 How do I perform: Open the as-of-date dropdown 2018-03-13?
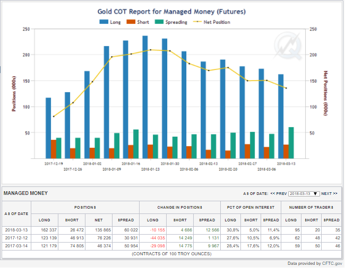(304, 194)
